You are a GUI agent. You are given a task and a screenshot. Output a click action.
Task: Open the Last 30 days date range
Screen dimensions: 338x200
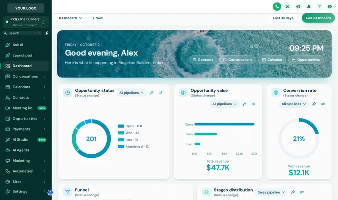coord(283,18)
